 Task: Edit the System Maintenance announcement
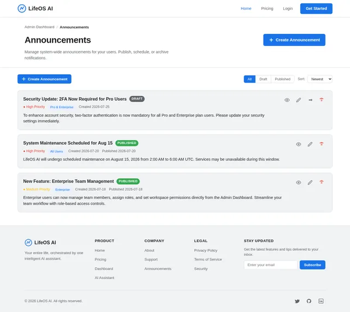pyautogui.click(x=310, y=144)
